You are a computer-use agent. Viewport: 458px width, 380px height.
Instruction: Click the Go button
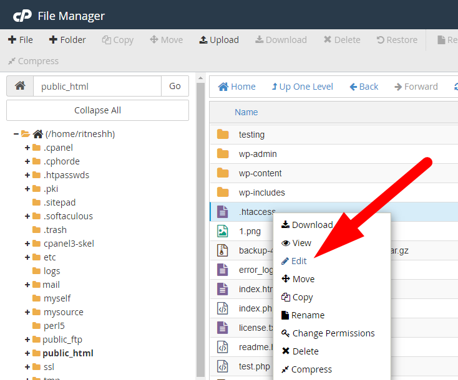[x=175, y=86]
